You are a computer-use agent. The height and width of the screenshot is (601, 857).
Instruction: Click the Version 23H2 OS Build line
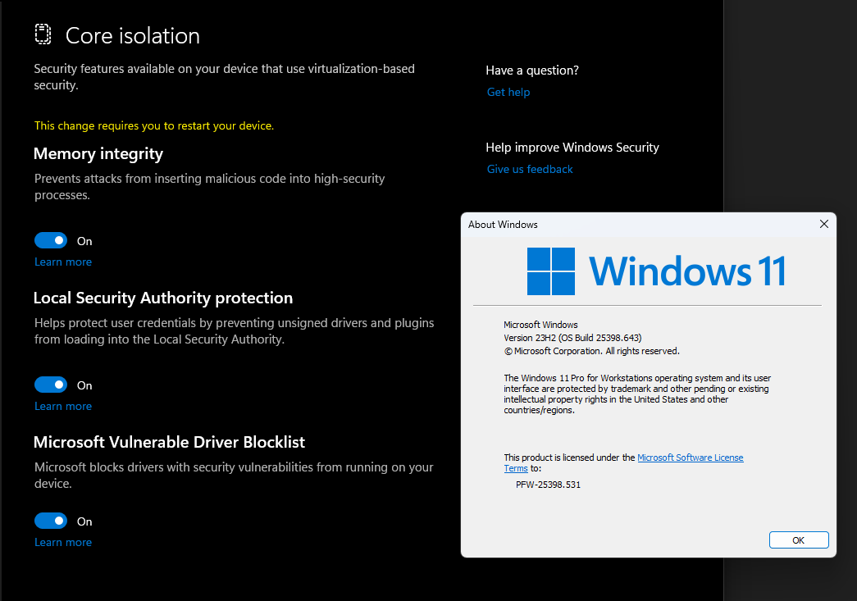tap(572, 338)
